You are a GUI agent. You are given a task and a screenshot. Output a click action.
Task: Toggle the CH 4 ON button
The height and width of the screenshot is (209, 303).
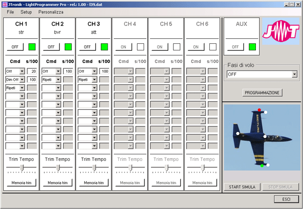click(x=124, y=47)
